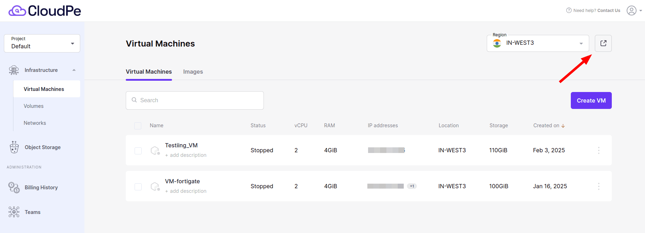Open the Contact Us link
Image resolution: width=645 pixels, height=233 pixels.
click(608, 10)
